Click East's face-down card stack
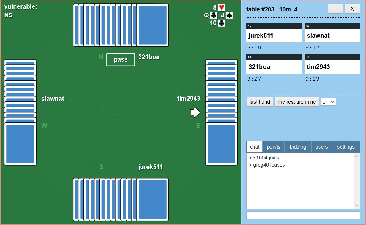 [x=221, y=112]
